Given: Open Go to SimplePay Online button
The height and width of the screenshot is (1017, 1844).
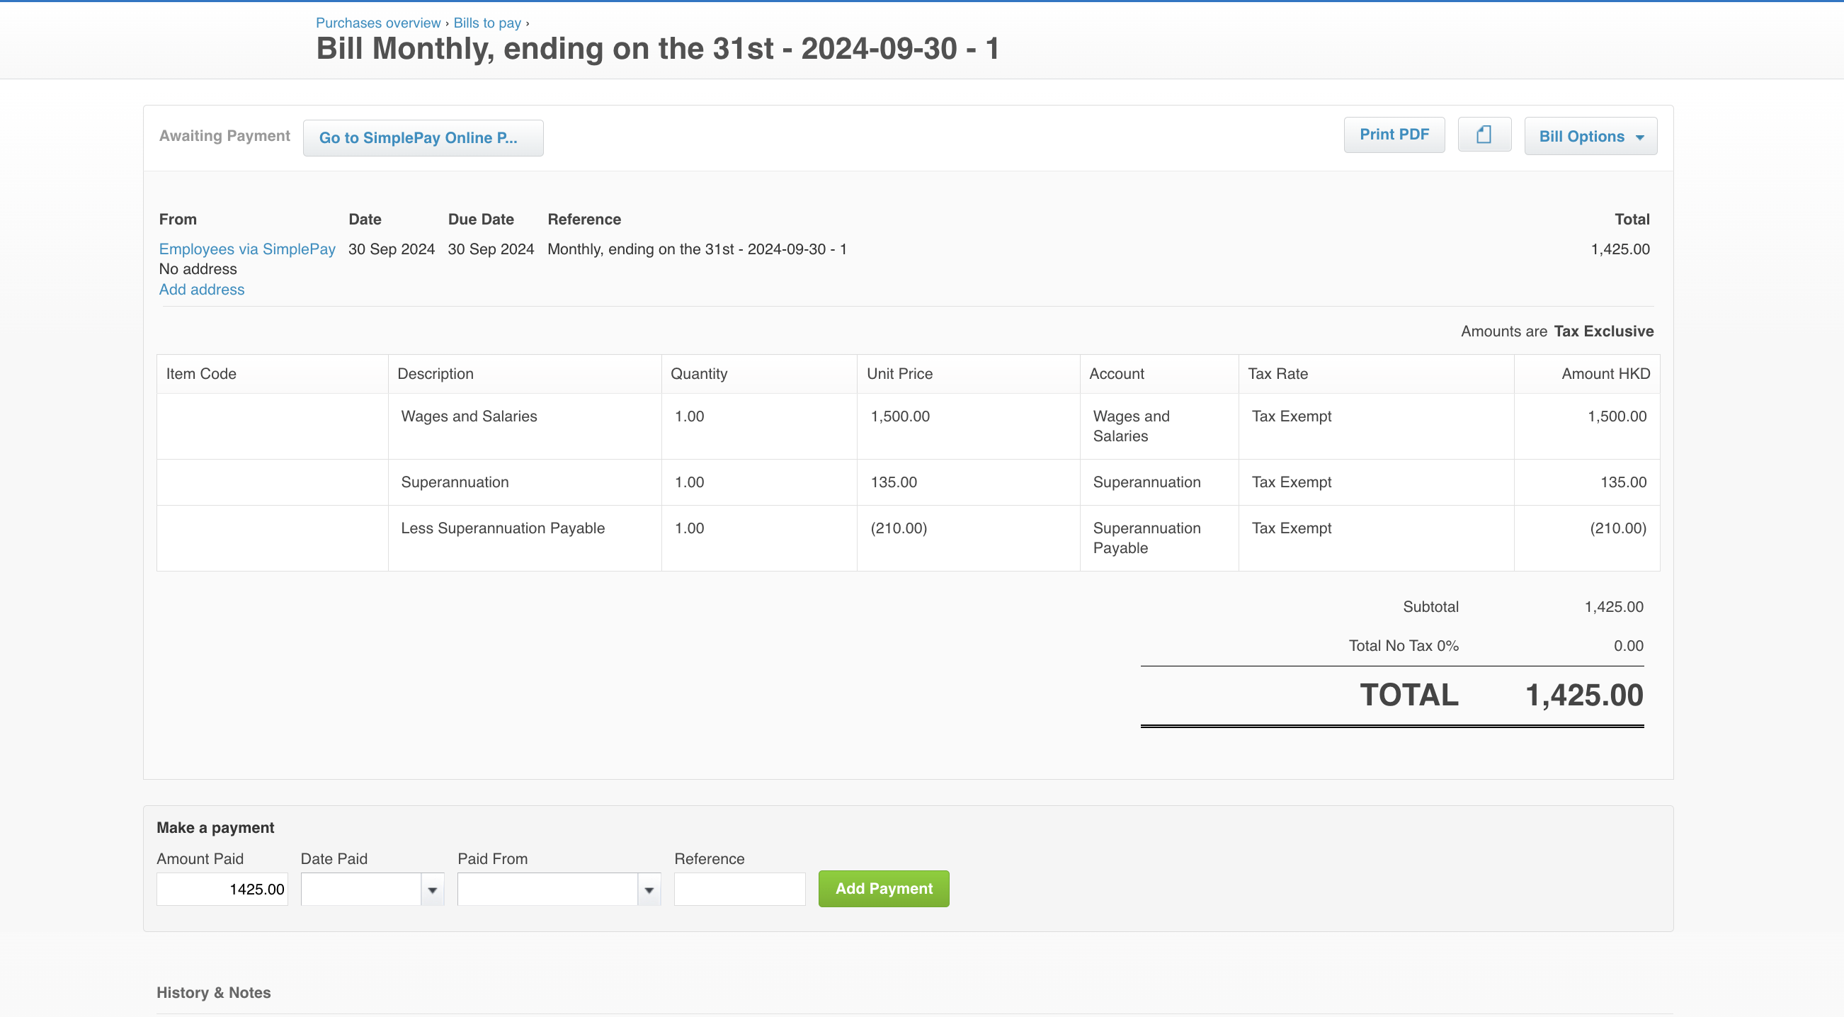Looking at the screenshot, I should pyautogui.click(x=422, y=137).
